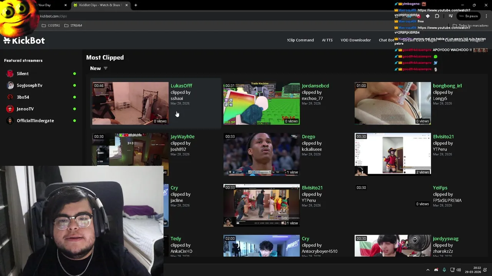Expand hidden system tray icons chevron
Screen dimensions: 492x276
tap(428, 270)
